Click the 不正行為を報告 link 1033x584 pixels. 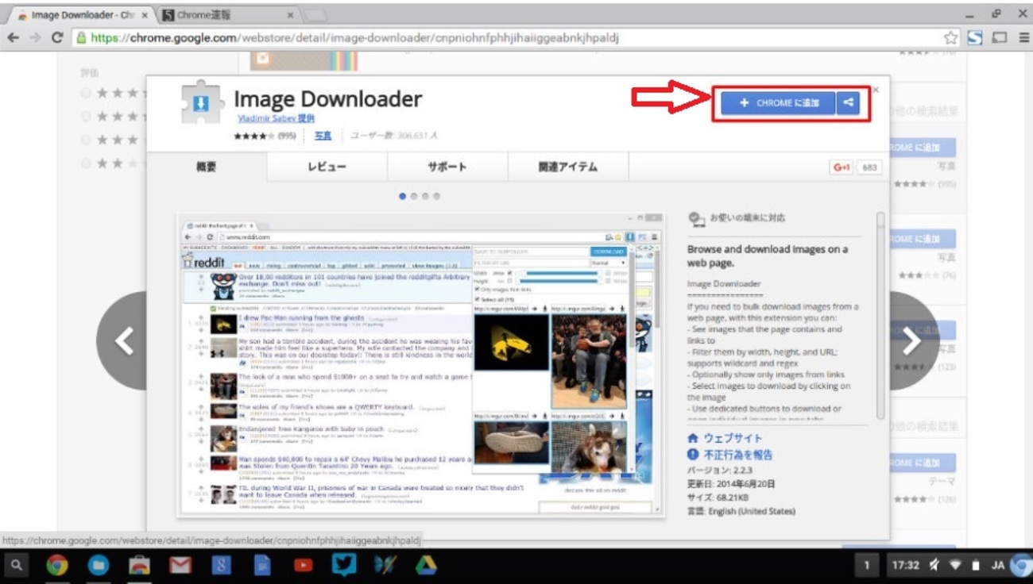tap(737, 455)
